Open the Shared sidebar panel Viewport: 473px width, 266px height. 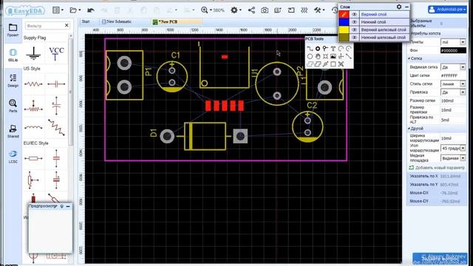[x=13, y=131]
